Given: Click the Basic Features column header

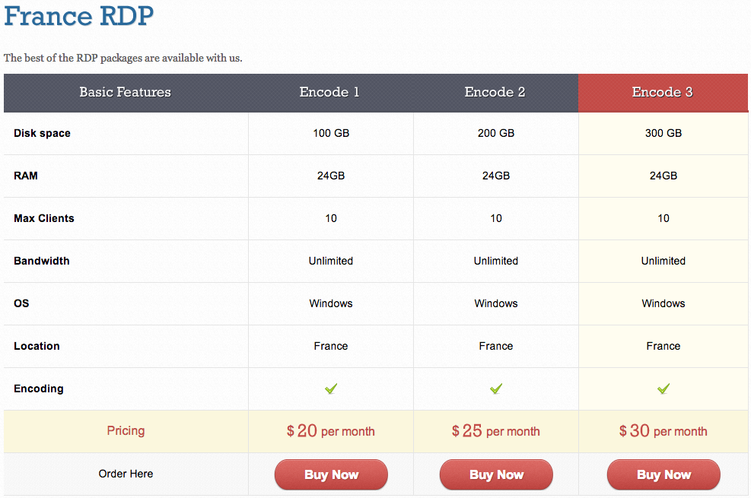Looking at the screenshot, I should pos(125,92).
